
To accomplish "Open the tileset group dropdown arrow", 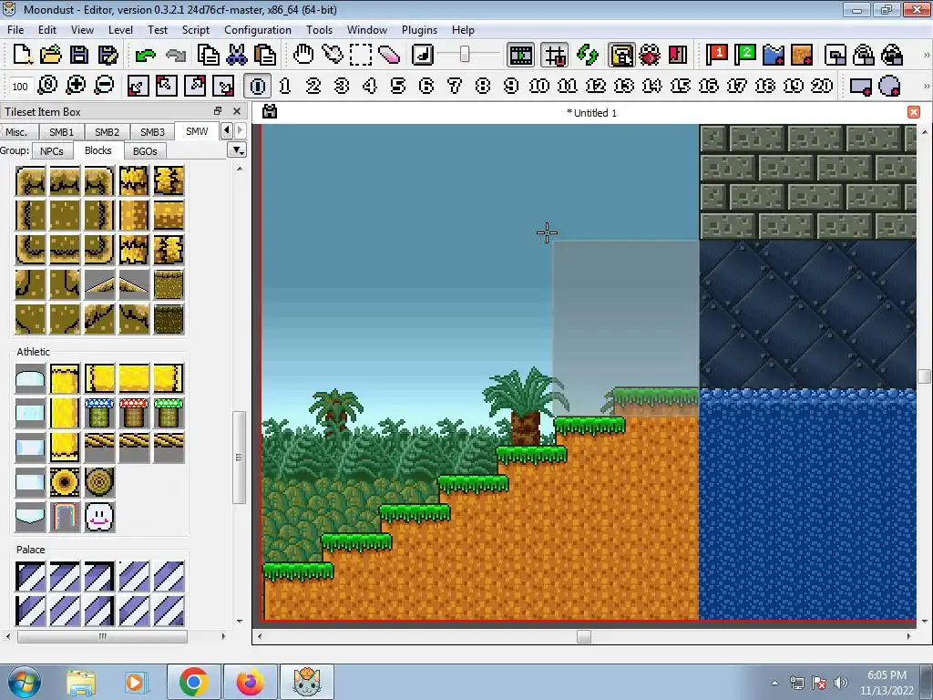I will [x=238, y=150].
